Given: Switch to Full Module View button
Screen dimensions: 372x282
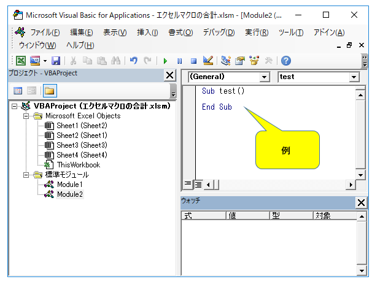Looking at the screenshot, I should pyautogui.click(x=198, y=185).
